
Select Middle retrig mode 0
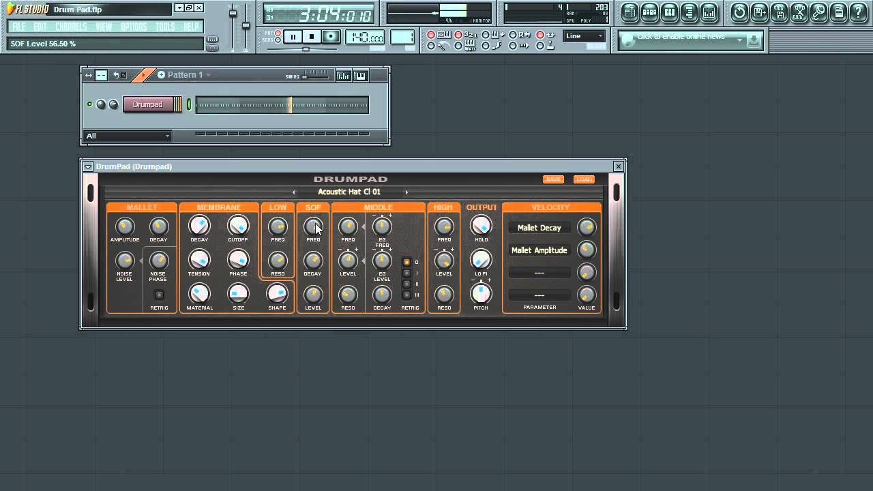coord(406,262)
